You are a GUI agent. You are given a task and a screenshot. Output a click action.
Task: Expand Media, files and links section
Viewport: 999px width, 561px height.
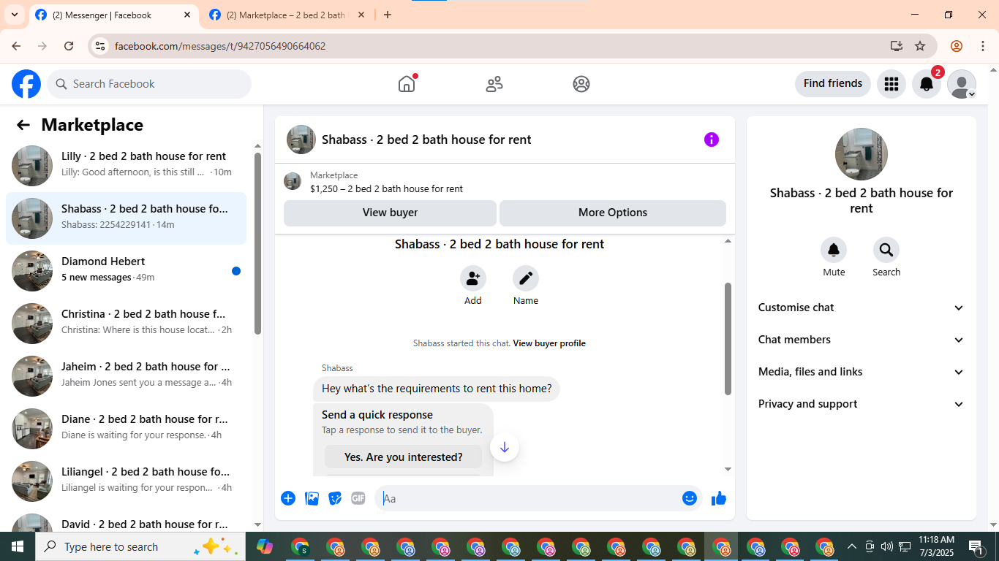tap(862, 372)
